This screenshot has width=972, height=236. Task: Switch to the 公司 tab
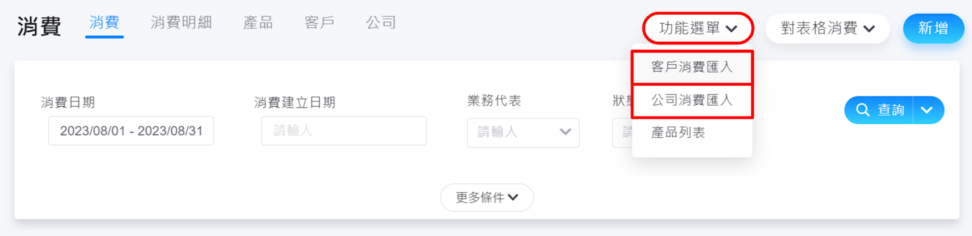(x=381, y=22)
